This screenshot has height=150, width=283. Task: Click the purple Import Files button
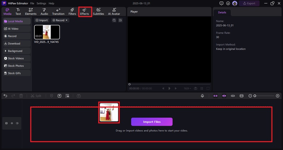click(152, 122)
